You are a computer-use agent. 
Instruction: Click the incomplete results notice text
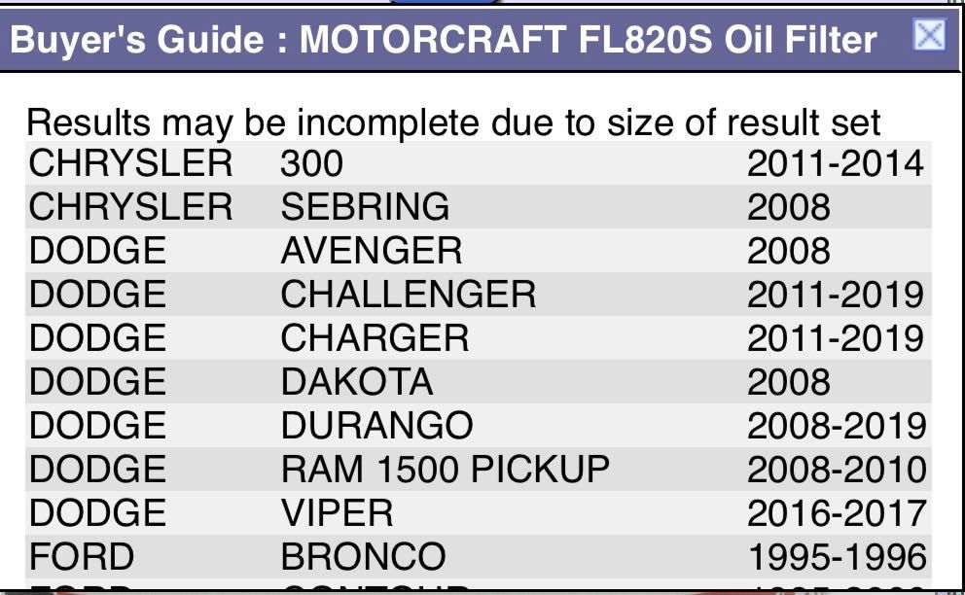tap(453, 122)
